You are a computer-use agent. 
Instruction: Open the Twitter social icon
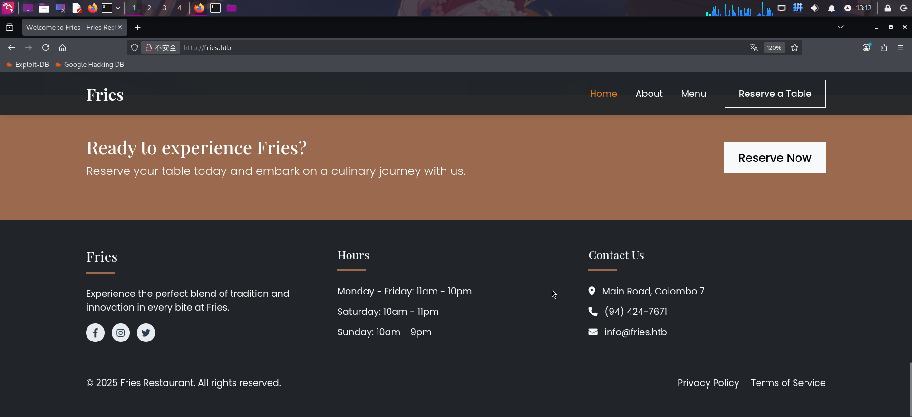coord(146,332)
